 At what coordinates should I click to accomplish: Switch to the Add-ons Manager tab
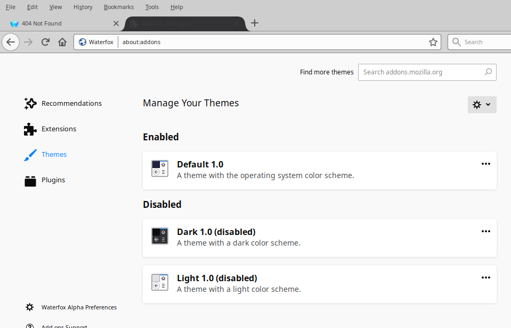point(185,23)
